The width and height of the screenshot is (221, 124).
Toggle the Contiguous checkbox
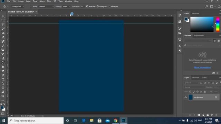coord(97,7)
